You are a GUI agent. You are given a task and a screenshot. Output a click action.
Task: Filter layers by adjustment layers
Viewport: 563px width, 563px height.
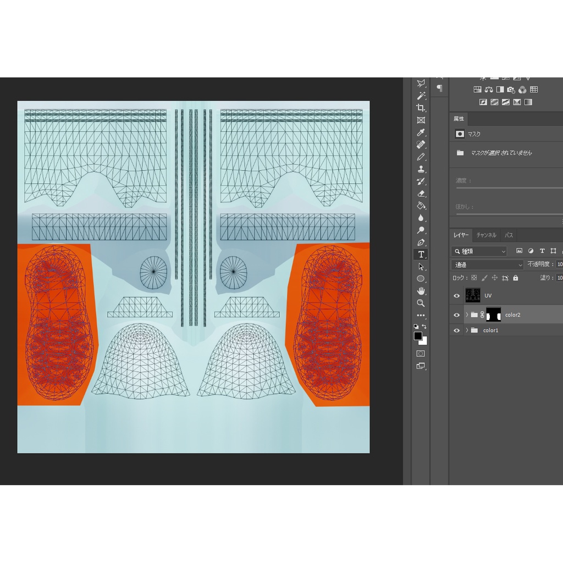click(531, 251)
